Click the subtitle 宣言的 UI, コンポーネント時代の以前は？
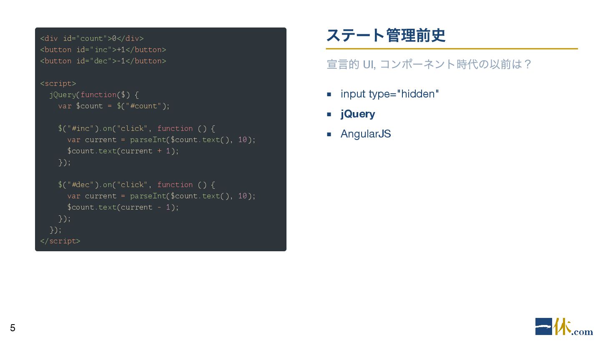 point(429,64)
